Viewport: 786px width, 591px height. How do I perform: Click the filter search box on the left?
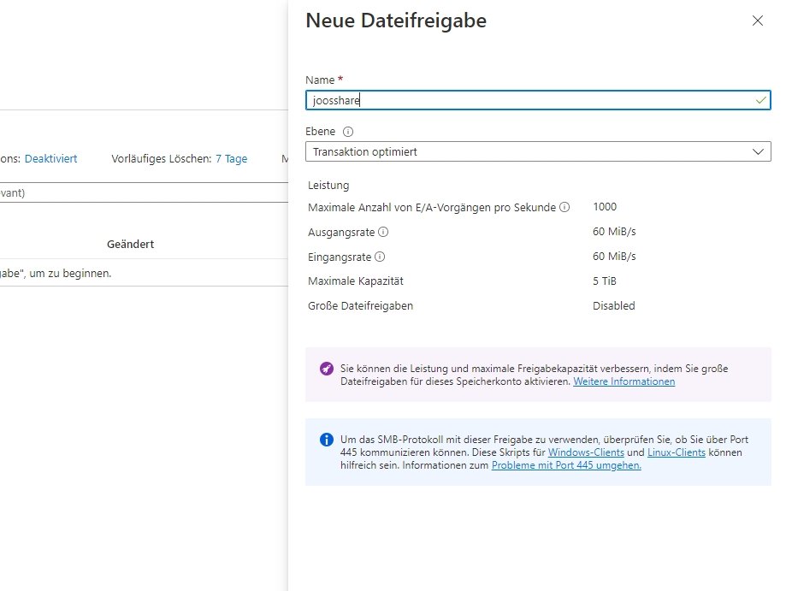[x=128, y=192]
